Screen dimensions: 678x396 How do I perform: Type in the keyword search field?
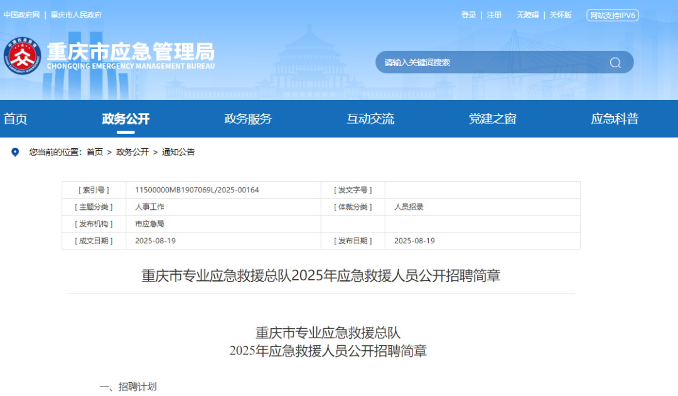(490, 62)
